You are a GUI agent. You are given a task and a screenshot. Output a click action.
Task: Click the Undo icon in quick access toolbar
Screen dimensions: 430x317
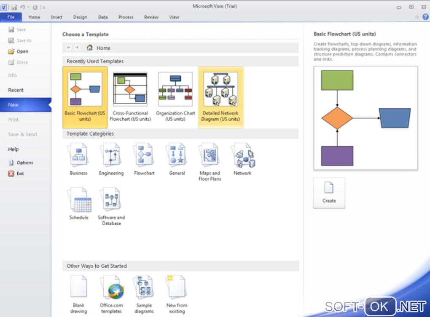click(22, 7)
